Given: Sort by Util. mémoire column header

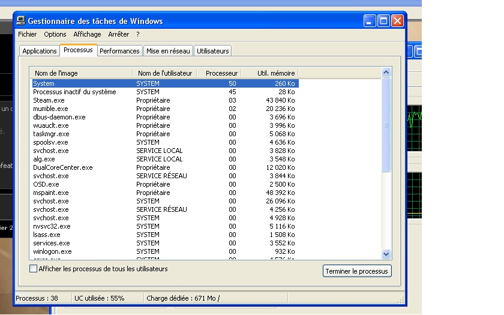Looking at the screenshot, I should [270, 73].
